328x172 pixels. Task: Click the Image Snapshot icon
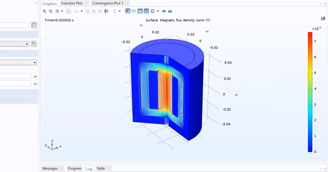164,11
